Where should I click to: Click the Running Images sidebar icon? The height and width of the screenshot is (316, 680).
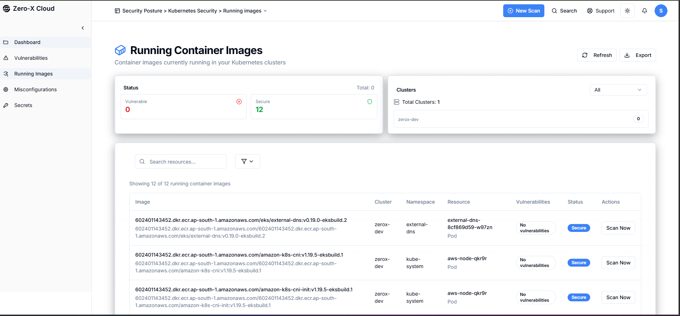coord(6,74)
